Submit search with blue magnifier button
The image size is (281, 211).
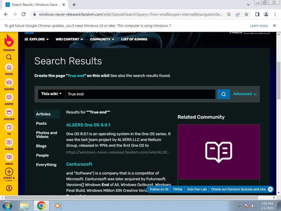tap(223, 94)
